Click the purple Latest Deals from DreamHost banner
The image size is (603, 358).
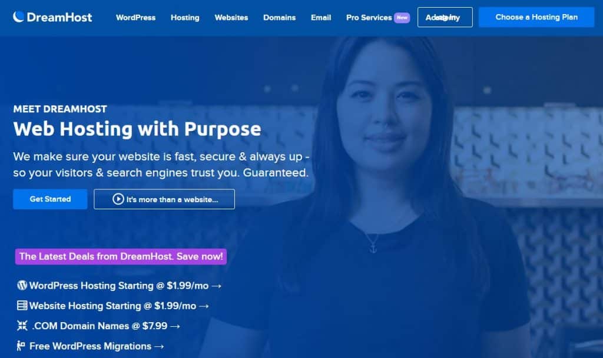[121, 256]
